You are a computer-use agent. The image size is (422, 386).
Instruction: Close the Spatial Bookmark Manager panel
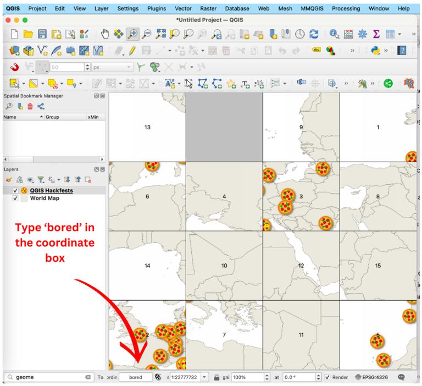103,96
